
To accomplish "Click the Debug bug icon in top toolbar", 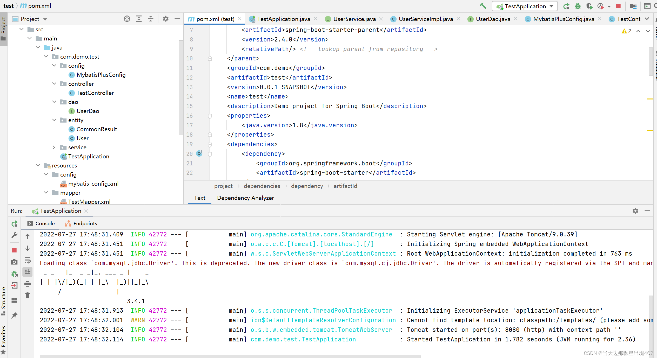I will pyautogui.click(x=578, y=6).
